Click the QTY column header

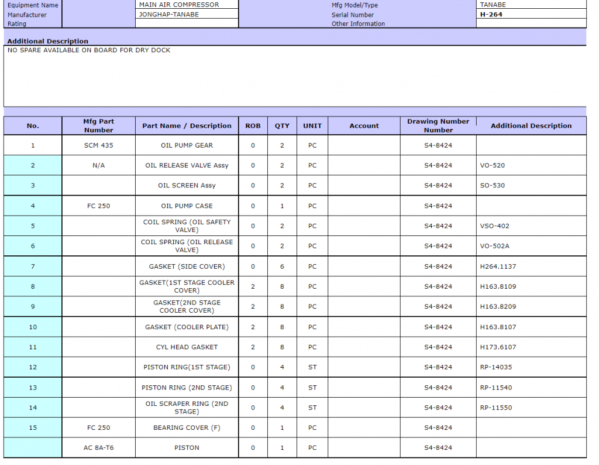[282, 126]
